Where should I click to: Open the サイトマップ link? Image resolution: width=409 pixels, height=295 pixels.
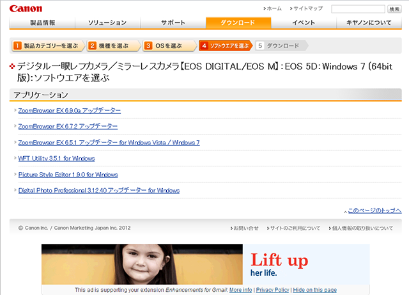(x=308, y=8)
